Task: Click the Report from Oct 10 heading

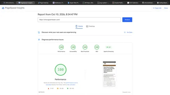Action: (x=58, y=15)
